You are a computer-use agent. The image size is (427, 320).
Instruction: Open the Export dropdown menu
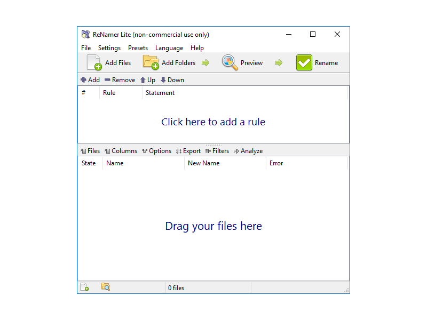click(188, 151)
